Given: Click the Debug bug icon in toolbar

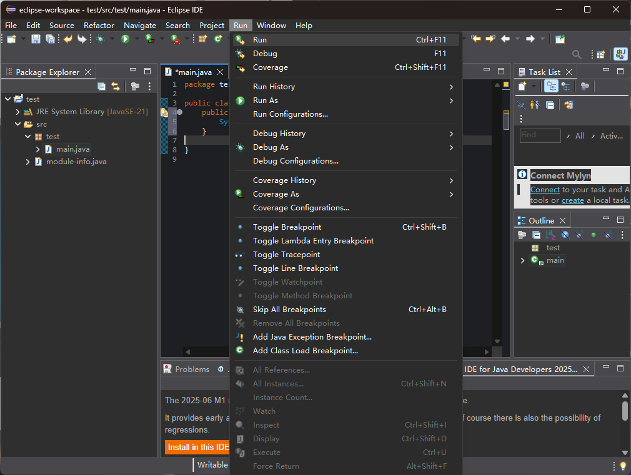Looking at the screenshot, I should [x=100, y=39].
